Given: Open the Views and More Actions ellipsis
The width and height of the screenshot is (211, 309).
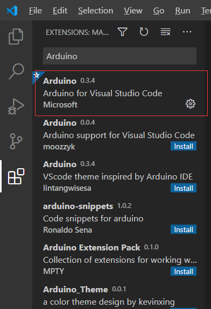Looking at the screenshot, I should coord(187,32).
